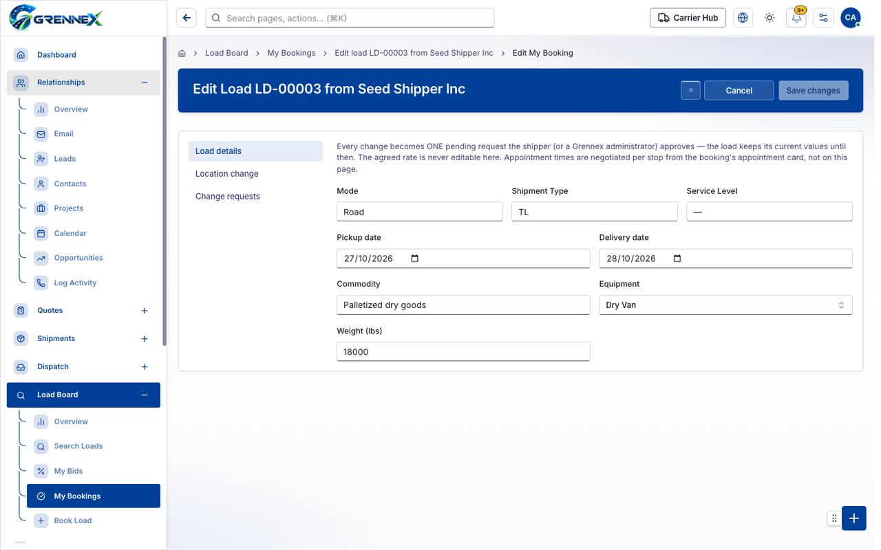Screen dimensions: 881x550
Task: Click the My Bookings breadcrumb link
Action: (291, 53)
